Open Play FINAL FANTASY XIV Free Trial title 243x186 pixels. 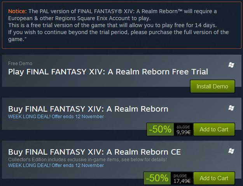[108, 72]
